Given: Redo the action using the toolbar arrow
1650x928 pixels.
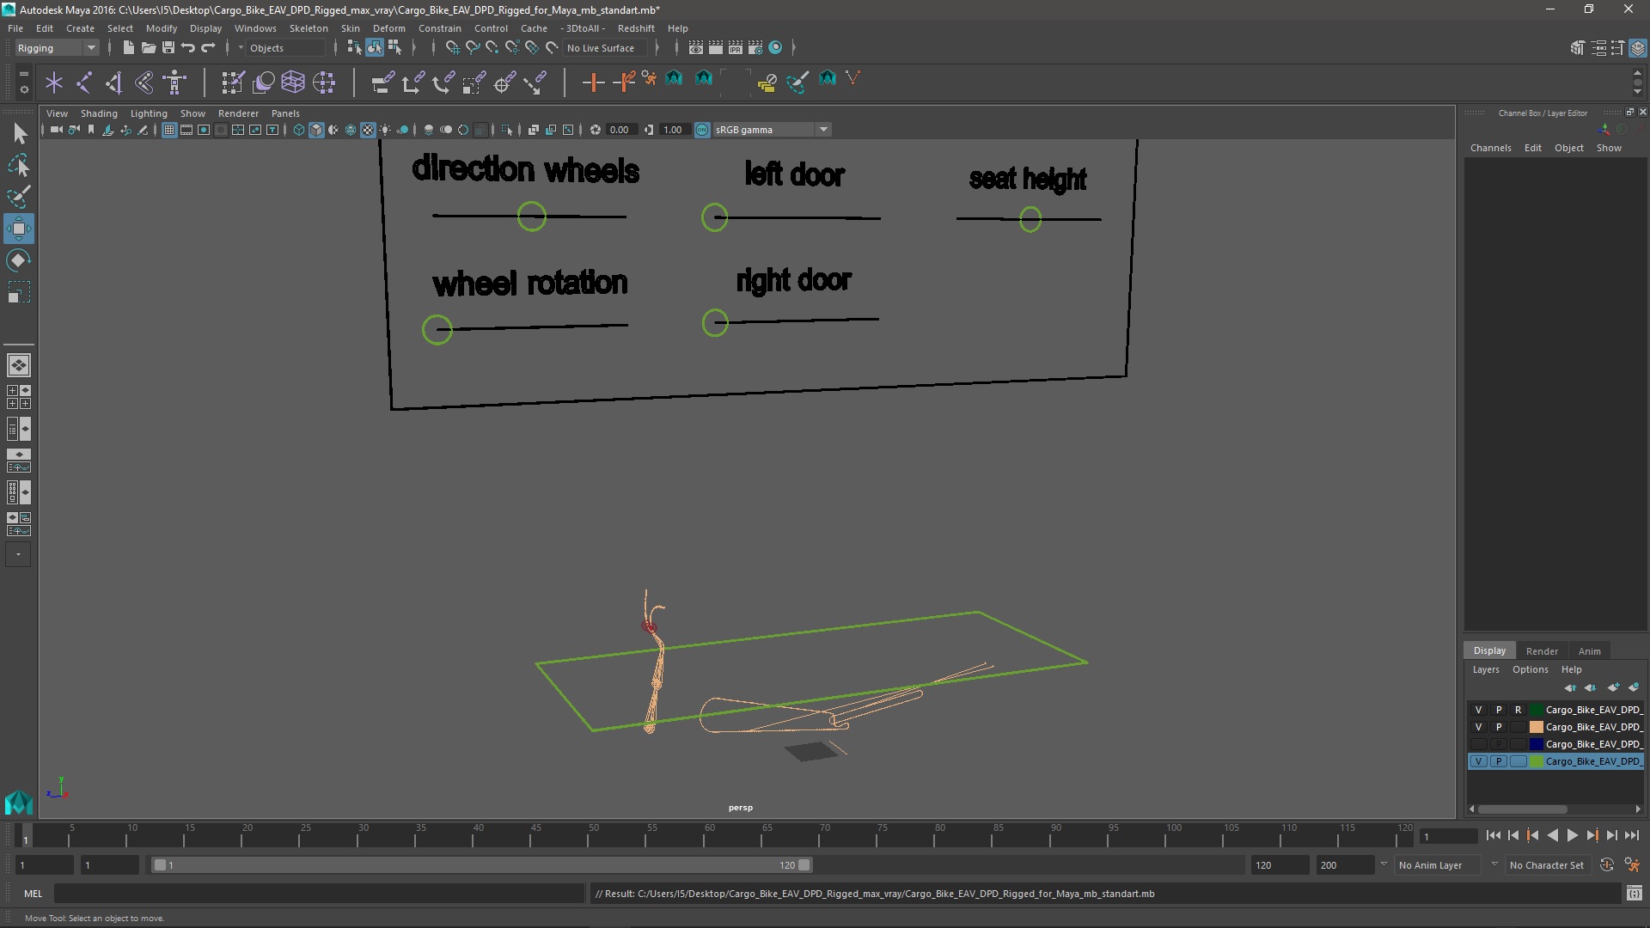Looking at the screenshot, I should (x=208, y=48).
